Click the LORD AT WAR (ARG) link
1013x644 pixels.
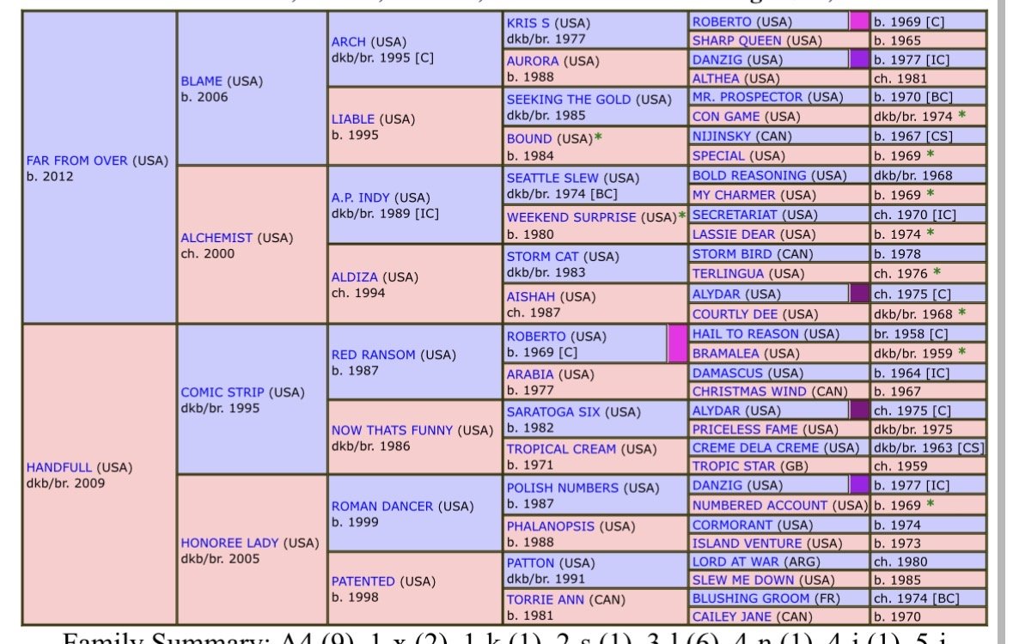(735, 562)
